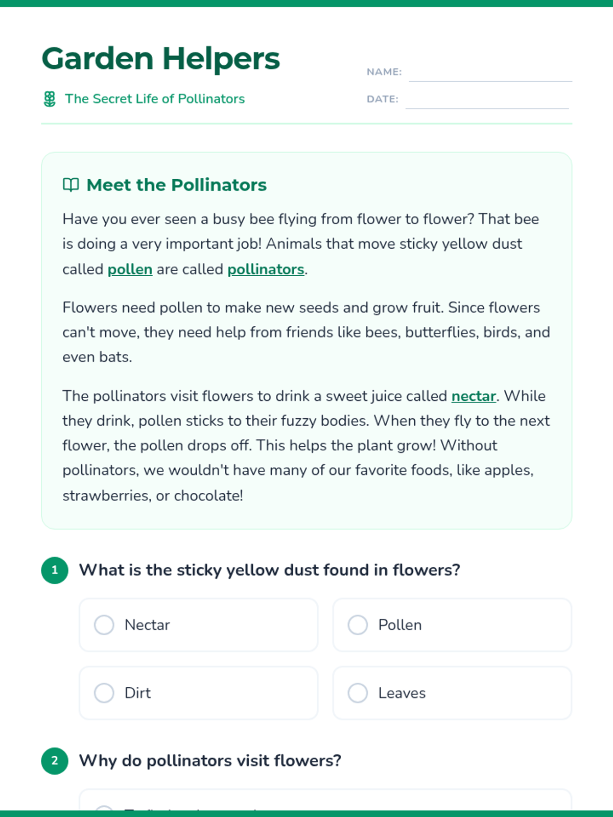The image size is (613, 817).
Task: Click the Name input line
Action: 490,74
